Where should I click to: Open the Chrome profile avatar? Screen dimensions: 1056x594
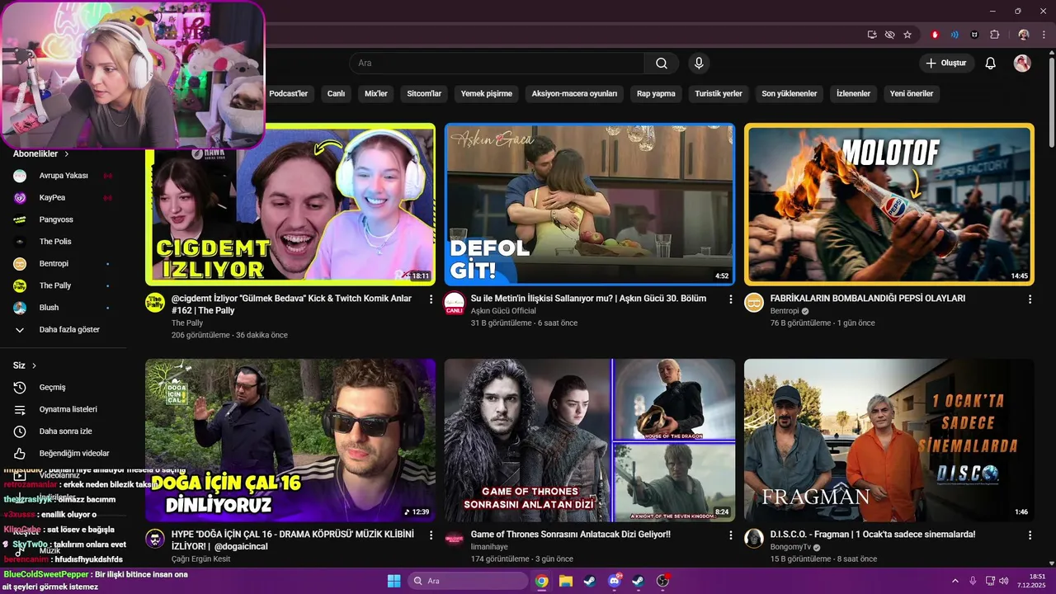[1024, 35]
